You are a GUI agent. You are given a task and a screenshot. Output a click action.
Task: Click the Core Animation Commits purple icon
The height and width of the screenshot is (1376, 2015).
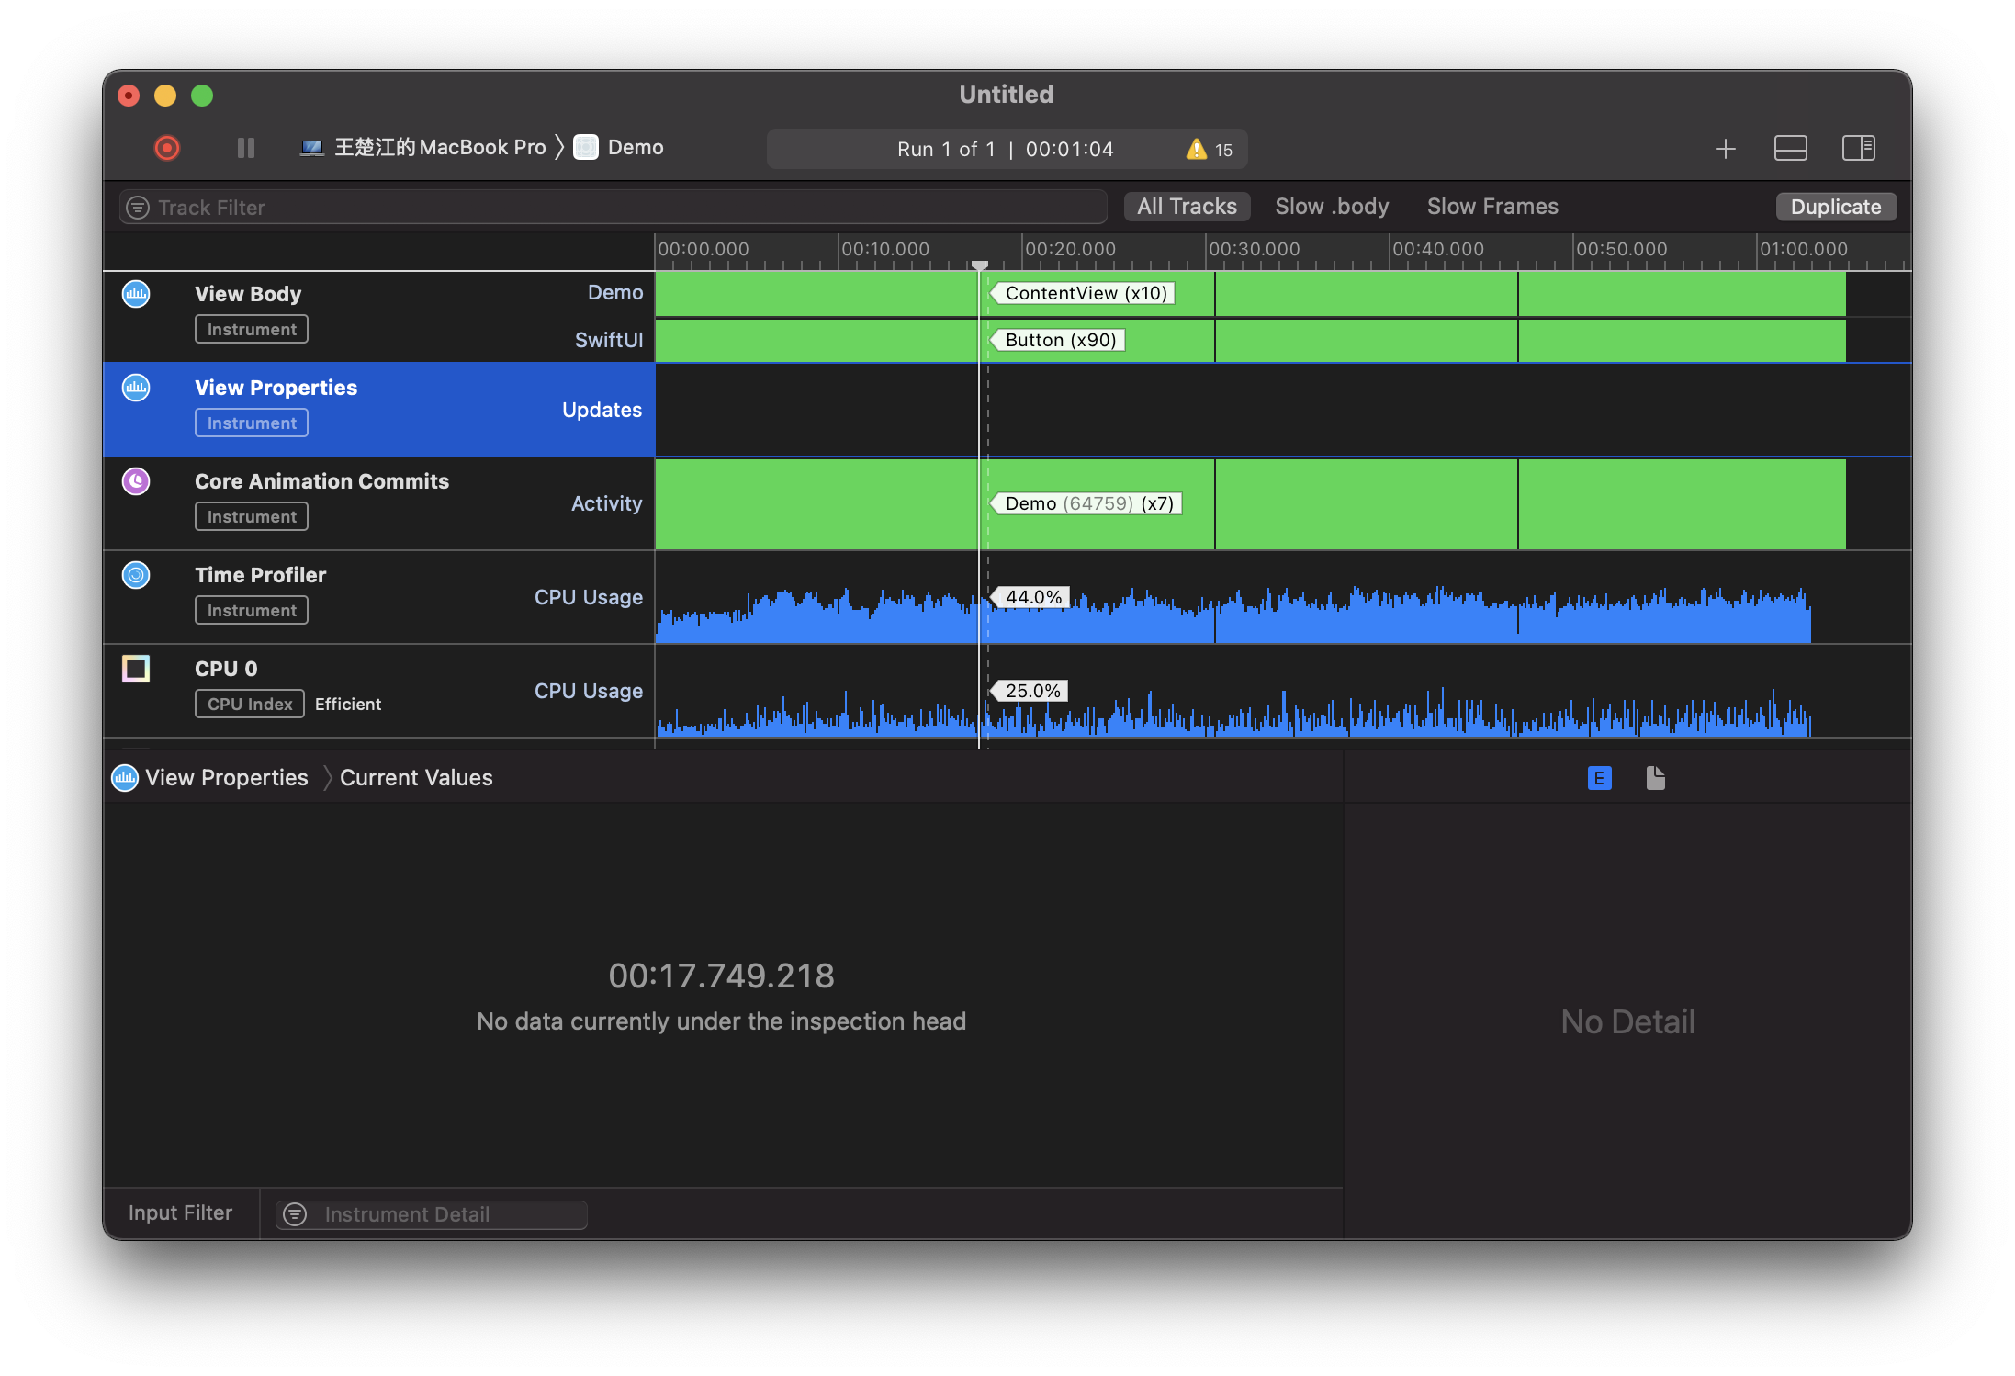point(136,481)
